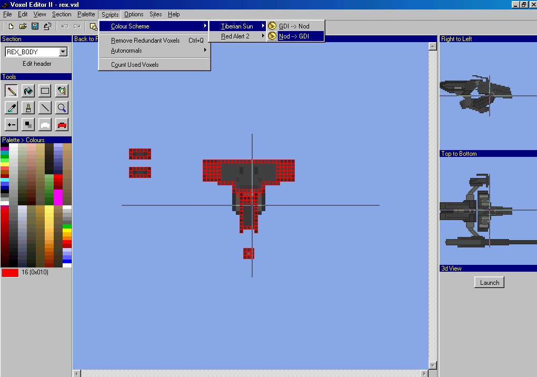Screen dimensions: 537x377
Task: Click the horizontal scrollbar right arrow
Action: click(424, 373)
